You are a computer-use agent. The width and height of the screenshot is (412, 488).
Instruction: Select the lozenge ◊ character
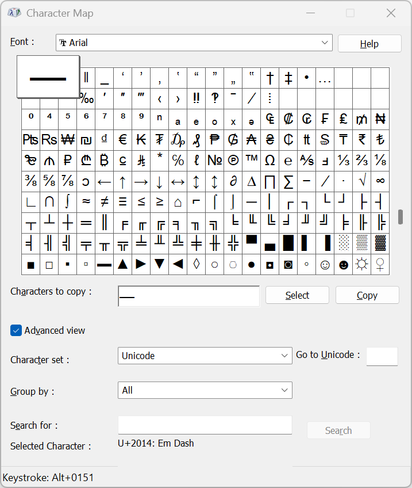point(197,265)
